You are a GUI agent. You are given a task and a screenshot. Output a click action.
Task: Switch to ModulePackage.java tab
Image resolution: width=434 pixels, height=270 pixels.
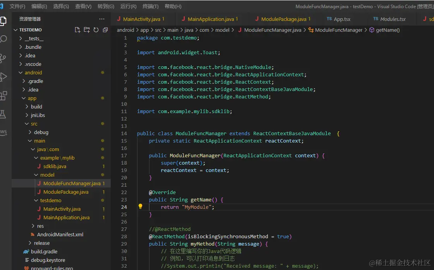(x=285, y=19)
